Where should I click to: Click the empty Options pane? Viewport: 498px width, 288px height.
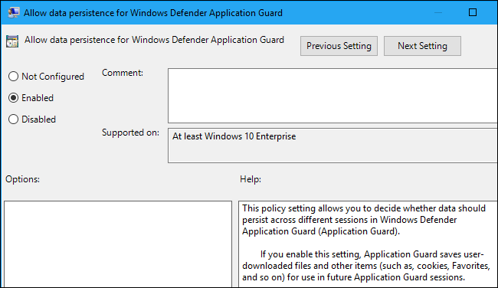coord(118,244)
